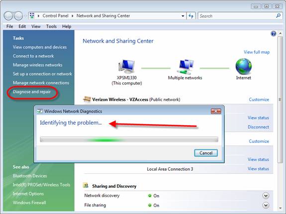The width and height of the screenshot is (286, 214).
Task: Close the Windows Network Diagnostics dialog
Action: pyautogui.click(x=216, y=111)
